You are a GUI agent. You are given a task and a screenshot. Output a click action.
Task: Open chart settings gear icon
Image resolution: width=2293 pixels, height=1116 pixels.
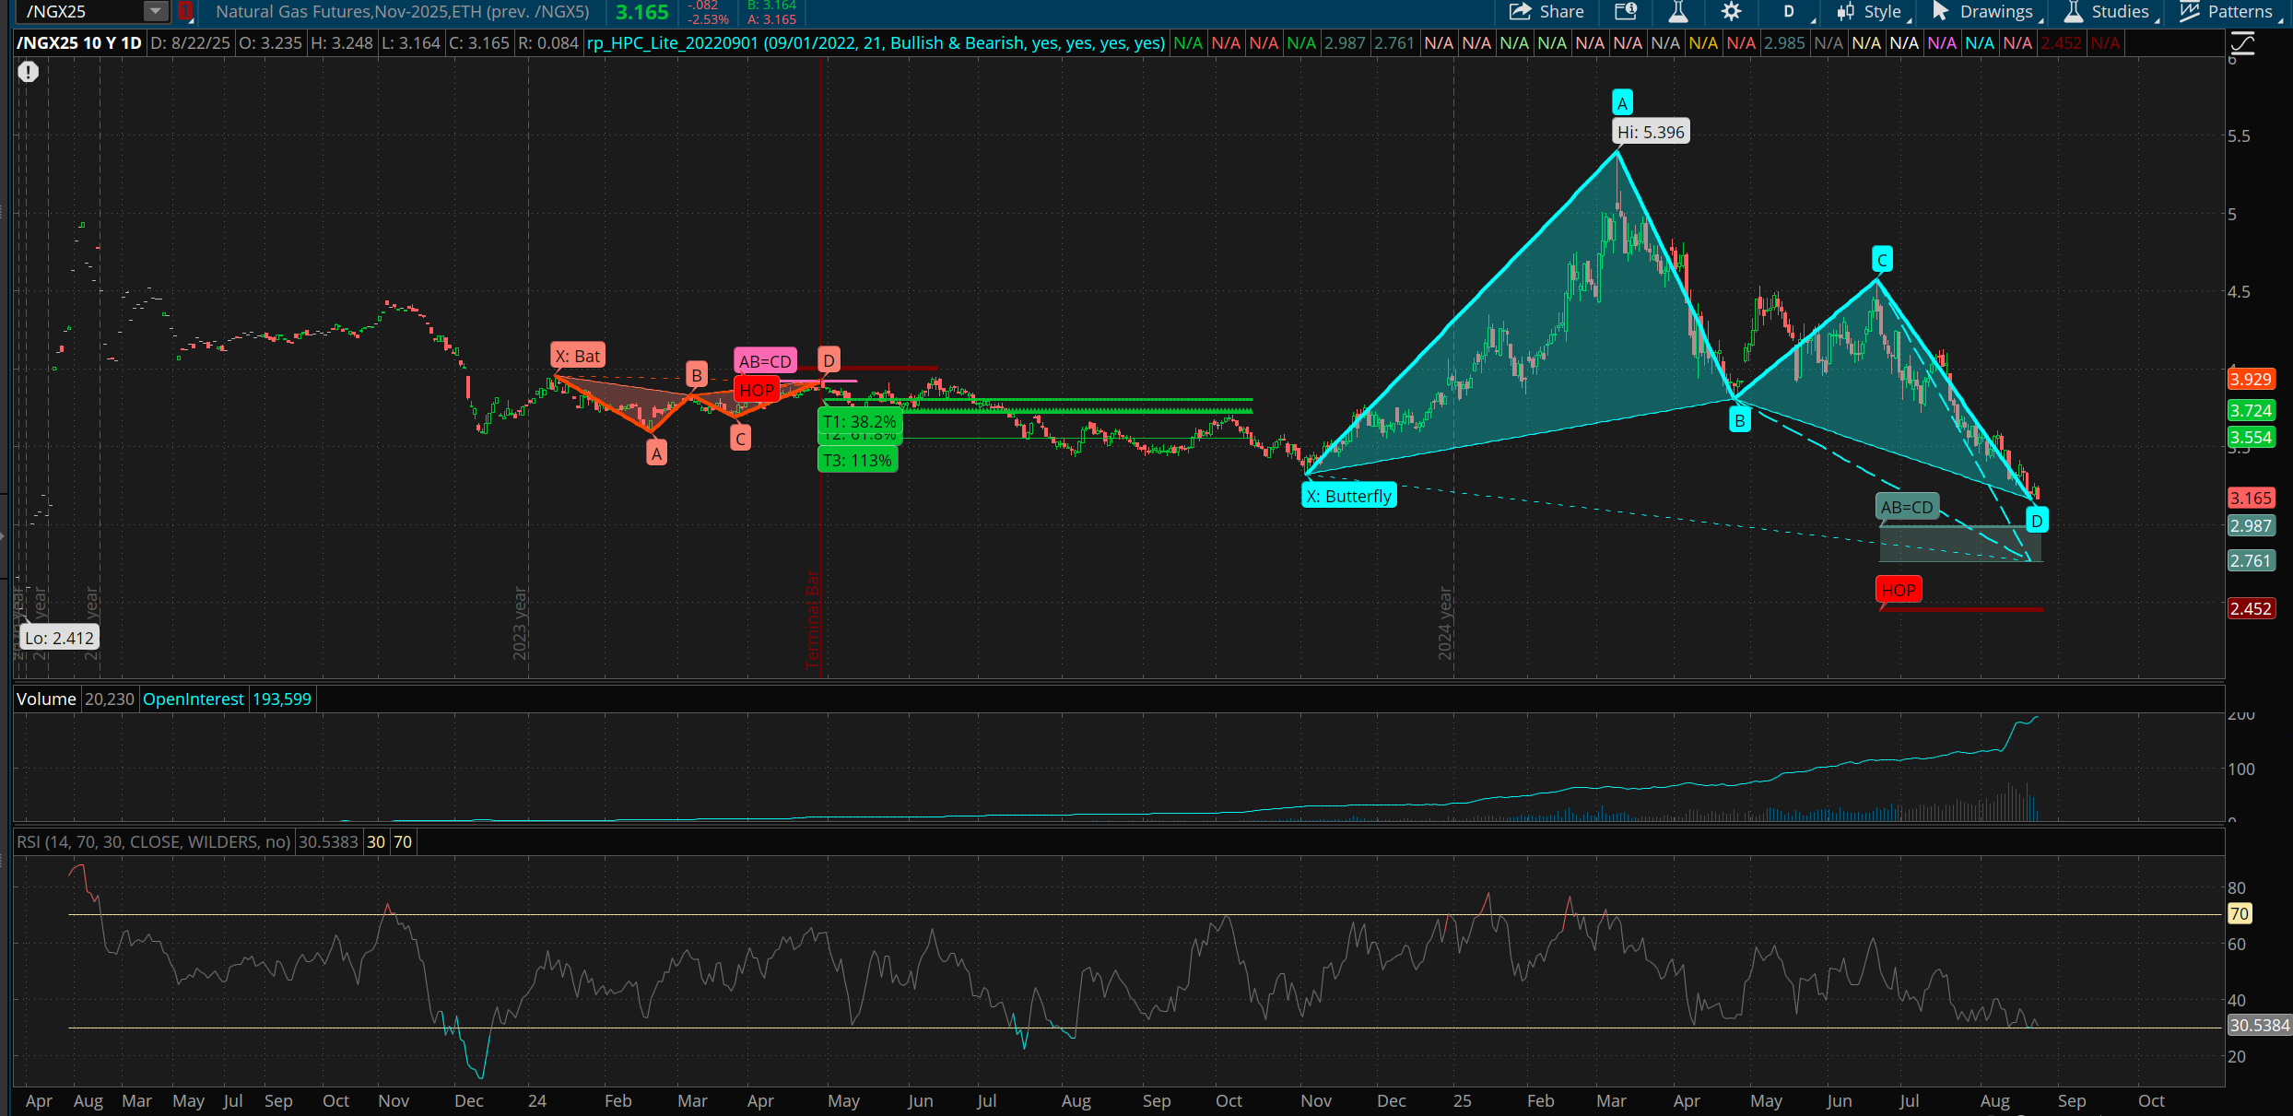pyautogui.click(x=1732, y=11)
